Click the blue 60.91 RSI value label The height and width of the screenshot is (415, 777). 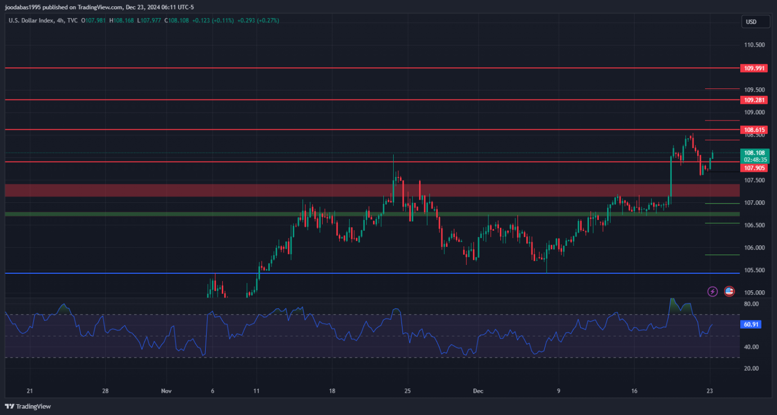coord(751,324)
